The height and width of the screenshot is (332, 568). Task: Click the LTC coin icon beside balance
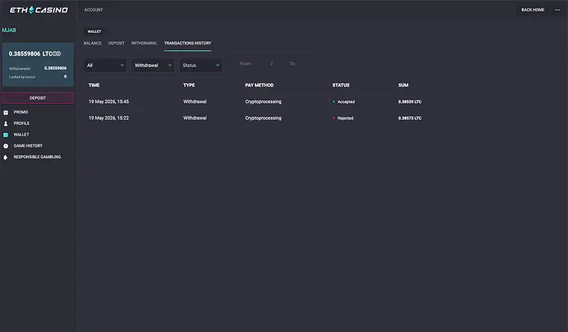click(57, 53)
